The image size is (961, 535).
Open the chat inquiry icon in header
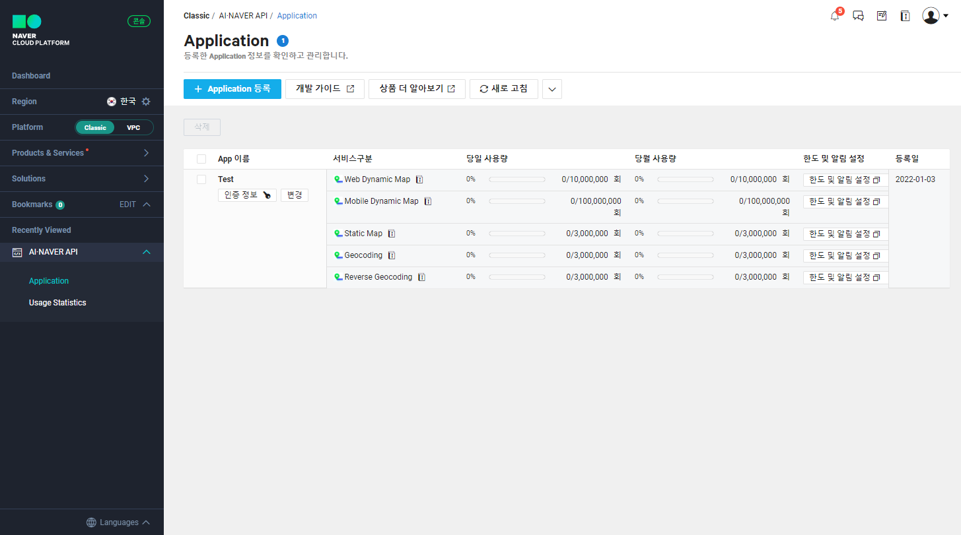tap(859, 16)
